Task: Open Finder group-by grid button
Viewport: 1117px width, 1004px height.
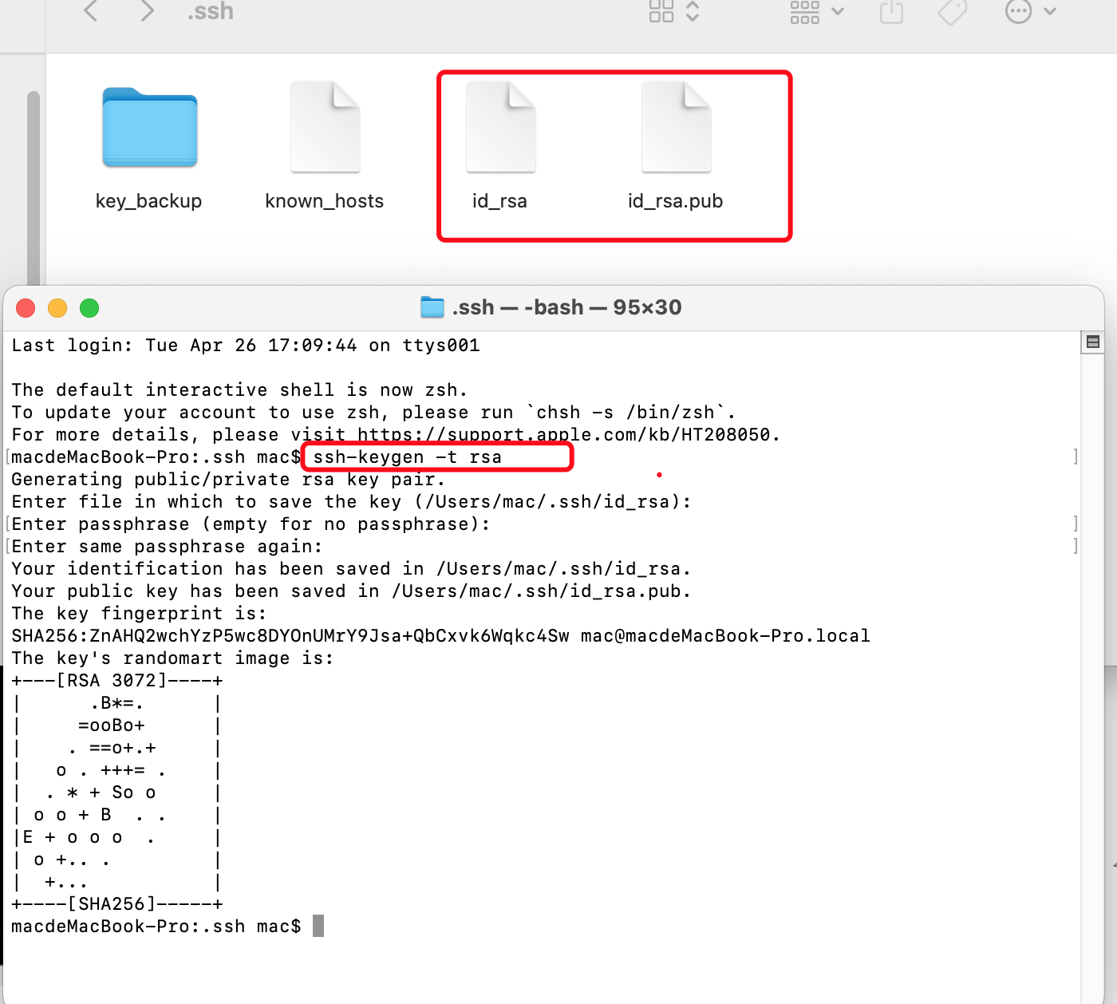Action: coord(804,11)
